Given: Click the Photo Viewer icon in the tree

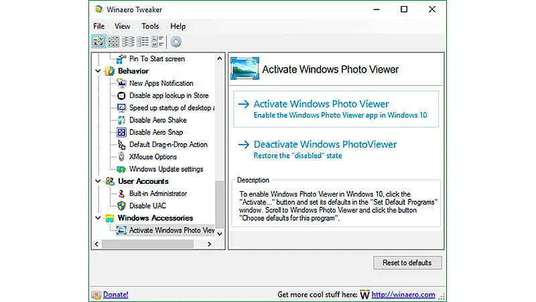Looking at the screenshot, I should tap(121, 230).
